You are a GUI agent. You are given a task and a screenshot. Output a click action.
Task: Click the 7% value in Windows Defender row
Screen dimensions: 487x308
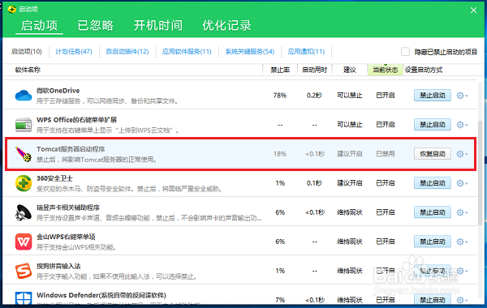280,300
